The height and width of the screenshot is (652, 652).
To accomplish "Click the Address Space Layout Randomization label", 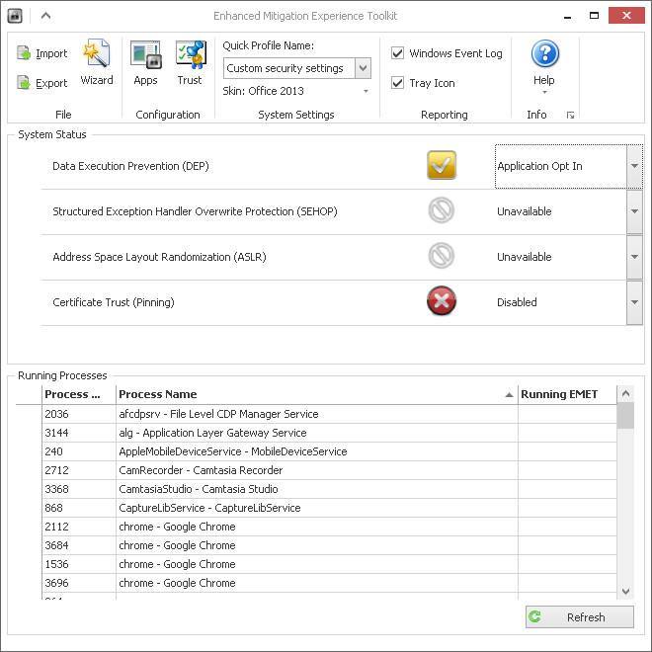I will click(159, 257).
